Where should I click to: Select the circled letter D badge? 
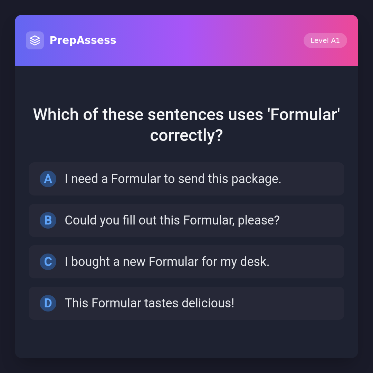48,303
